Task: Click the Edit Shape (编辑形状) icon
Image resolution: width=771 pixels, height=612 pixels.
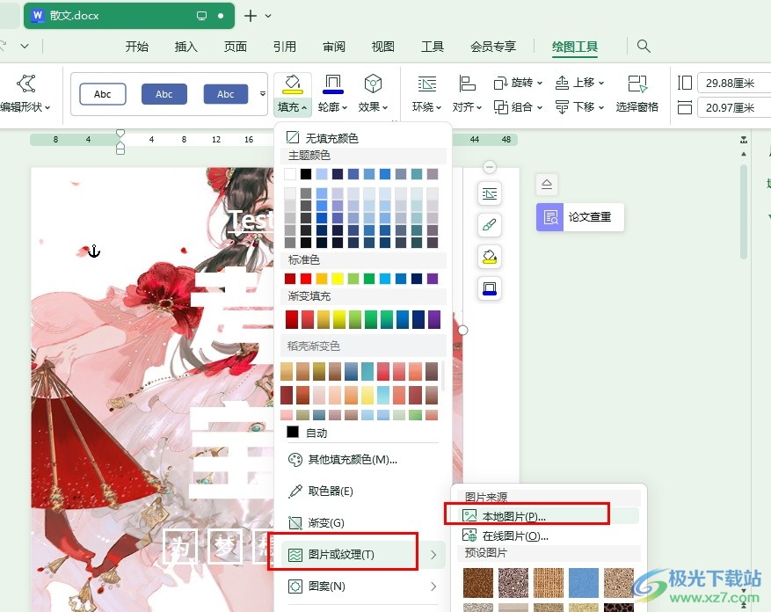Action: click(x=26, y=84)
